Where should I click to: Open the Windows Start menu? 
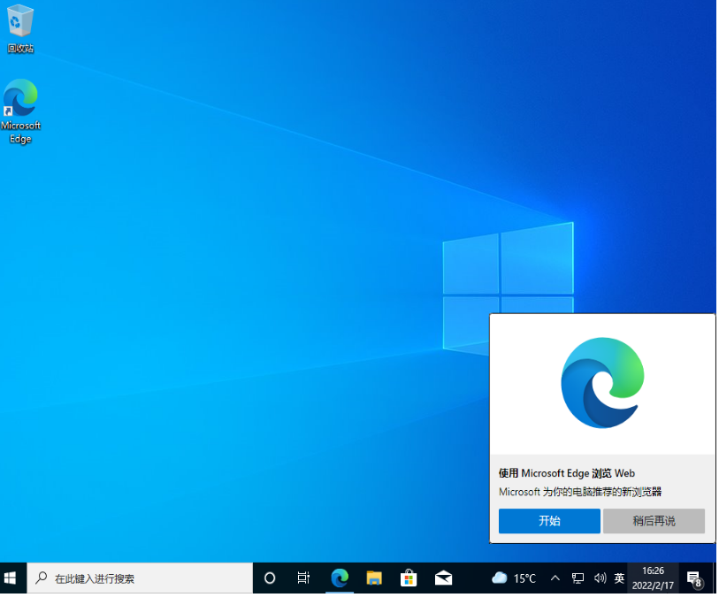[x=11, y=578]
